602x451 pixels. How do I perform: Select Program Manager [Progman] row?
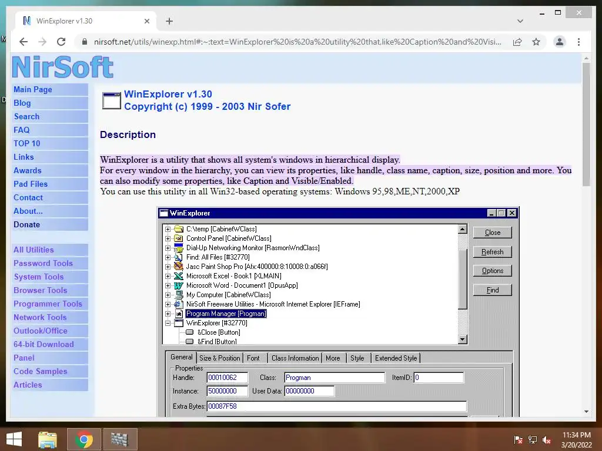226,314
